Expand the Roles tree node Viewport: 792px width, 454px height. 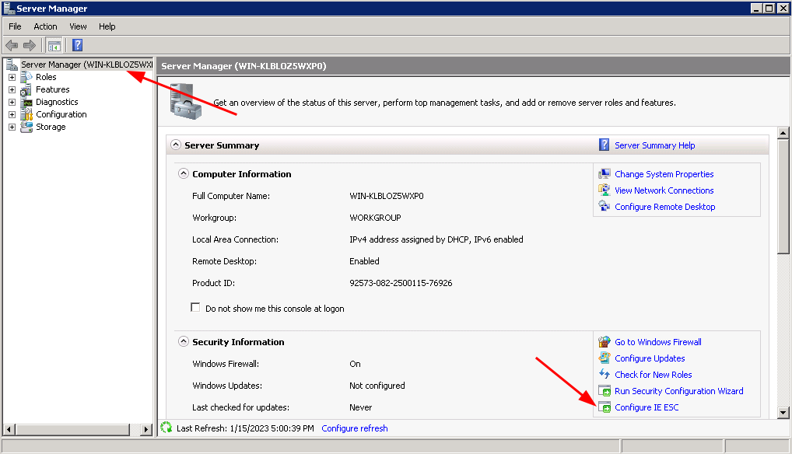click(x=11, y=76)
